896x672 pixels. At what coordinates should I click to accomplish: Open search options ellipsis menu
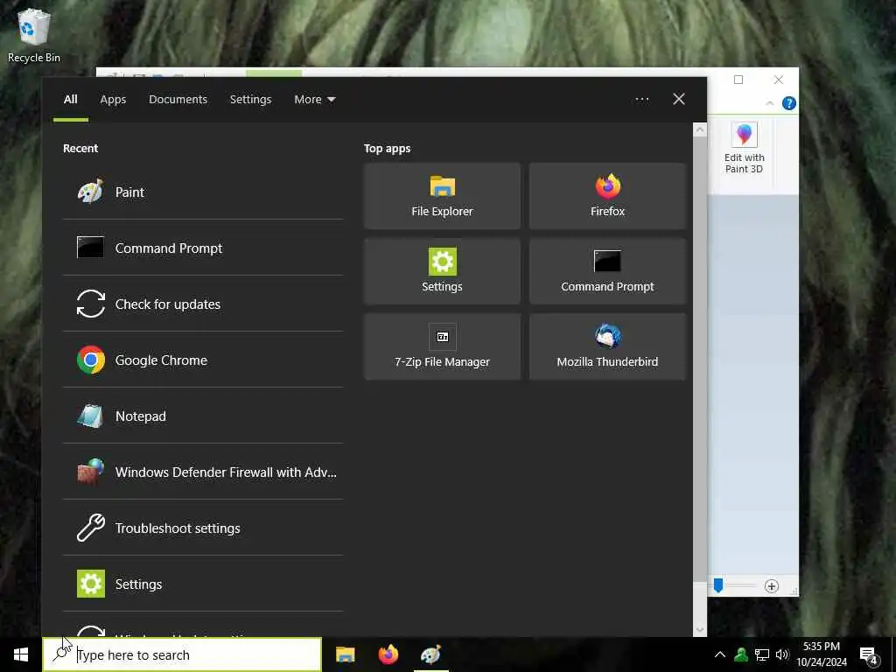pyautogui.click(x=641, y=100)
